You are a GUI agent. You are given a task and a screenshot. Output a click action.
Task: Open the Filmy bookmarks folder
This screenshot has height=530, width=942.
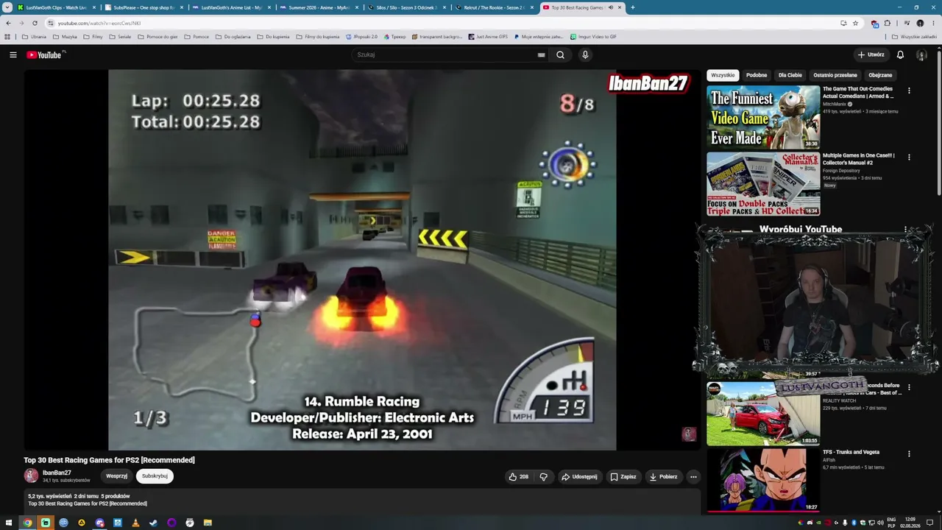click(x=93, y=36)
